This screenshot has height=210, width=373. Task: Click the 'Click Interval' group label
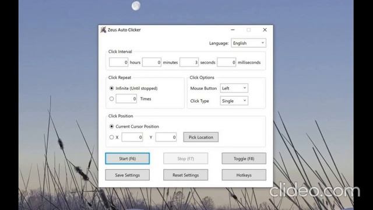(x=120, y=52)
